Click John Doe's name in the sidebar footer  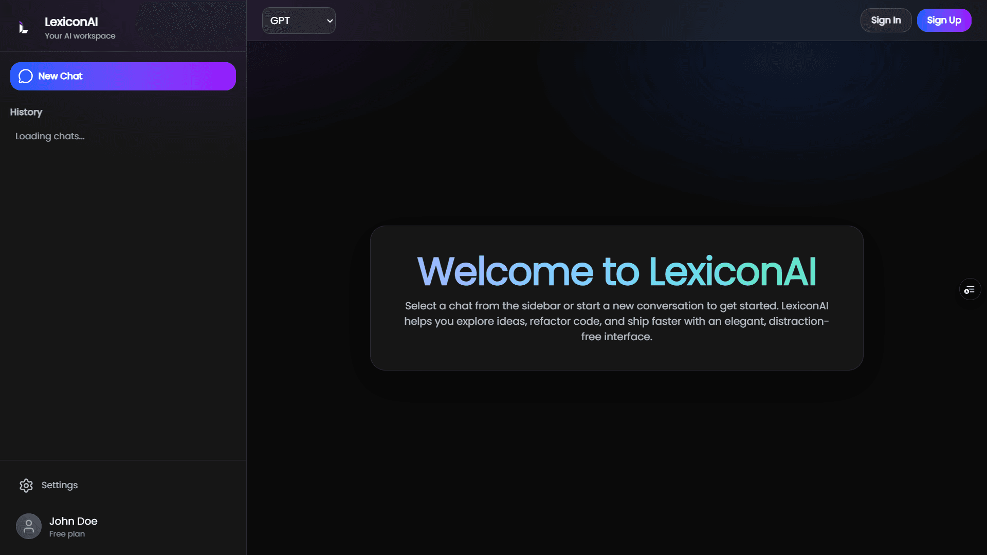point(73,521)
